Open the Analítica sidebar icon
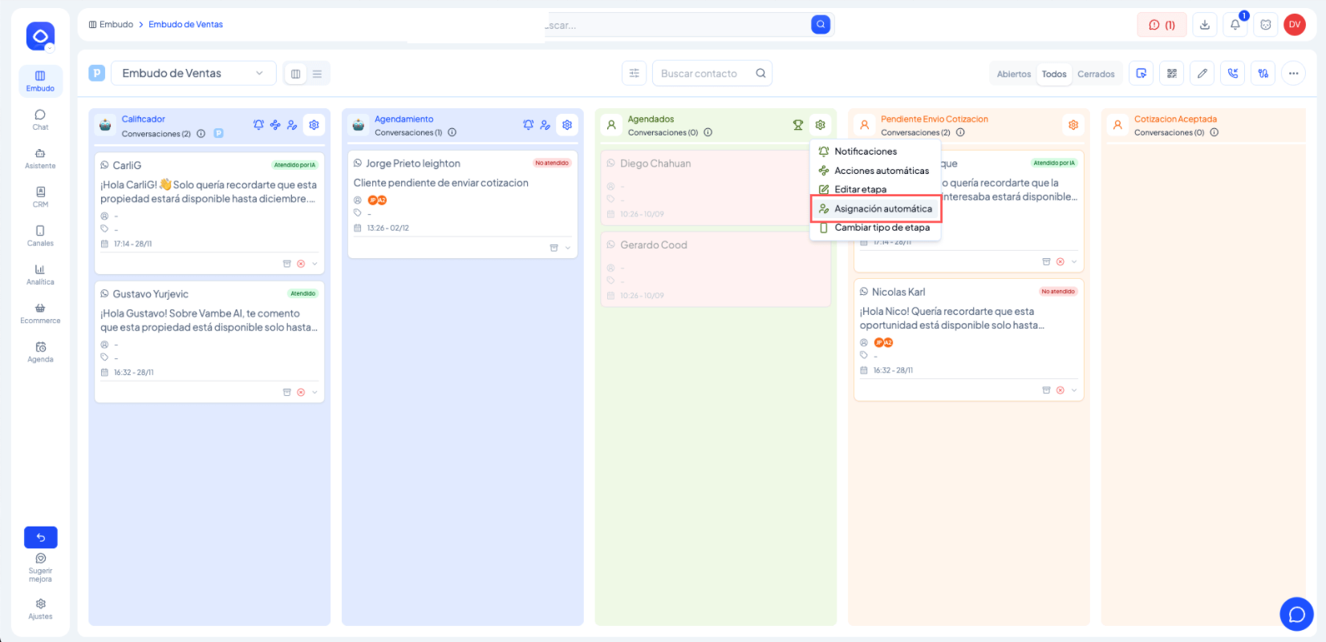This screenshot has height=642, width=1326. pos(40,274)
